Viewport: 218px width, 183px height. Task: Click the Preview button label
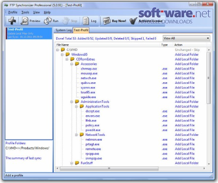(35, 21)
